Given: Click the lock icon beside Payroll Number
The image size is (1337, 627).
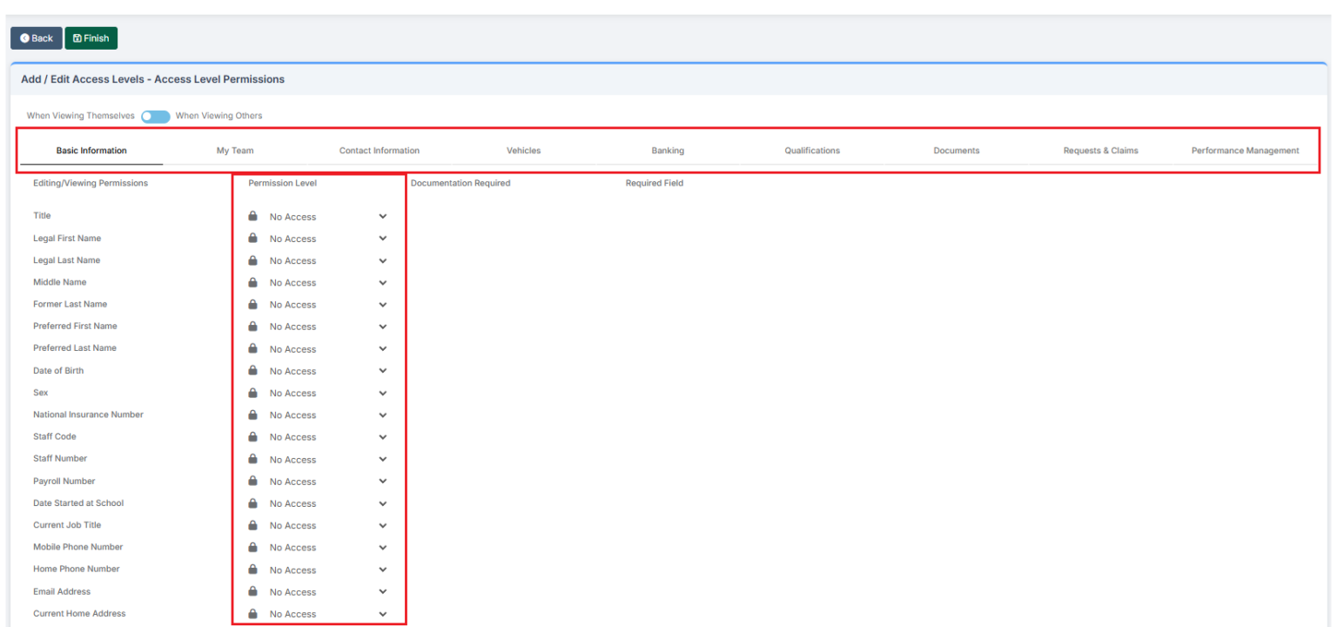Looking at the screenshot, I should [x=252, y=481].
